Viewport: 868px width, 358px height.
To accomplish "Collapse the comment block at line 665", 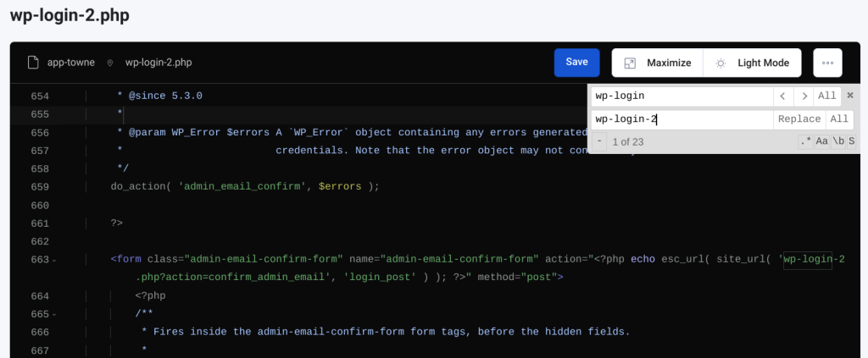I will pos(54,314).
